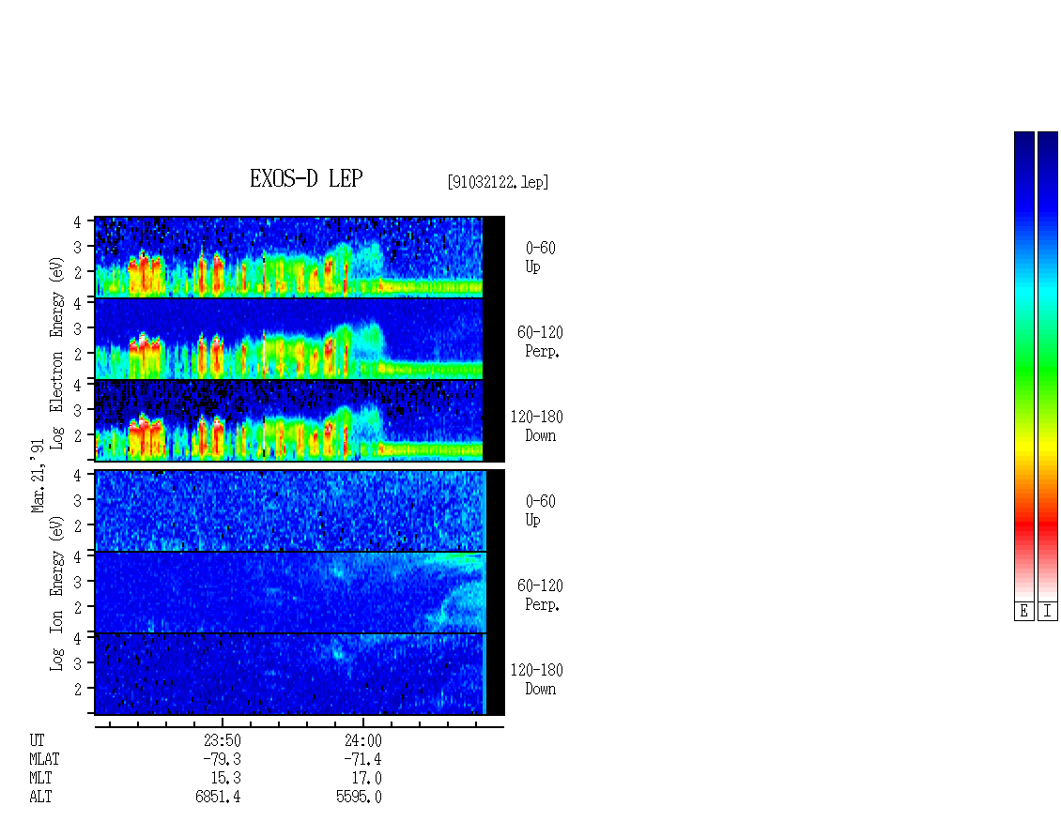Click the MLAT value -71.4

(362, 759)
